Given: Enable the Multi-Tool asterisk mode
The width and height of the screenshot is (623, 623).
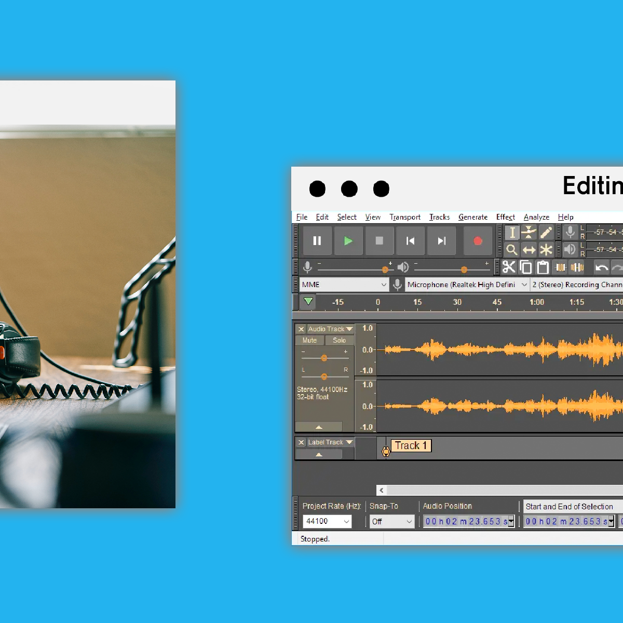Looking at the screenshot, I should 546,250.
